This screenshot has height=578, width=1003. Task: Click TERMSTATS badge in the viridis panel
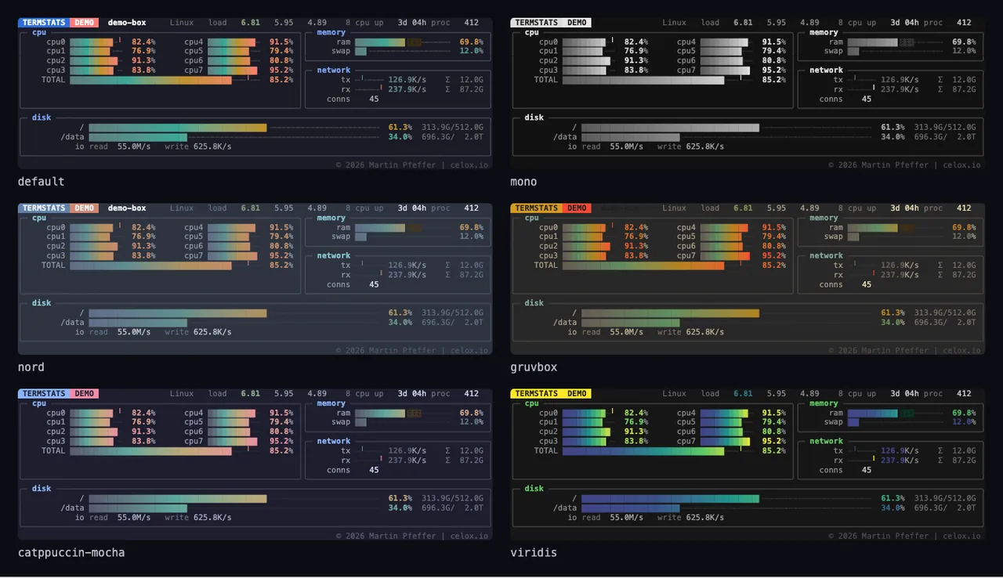[537, 394]
